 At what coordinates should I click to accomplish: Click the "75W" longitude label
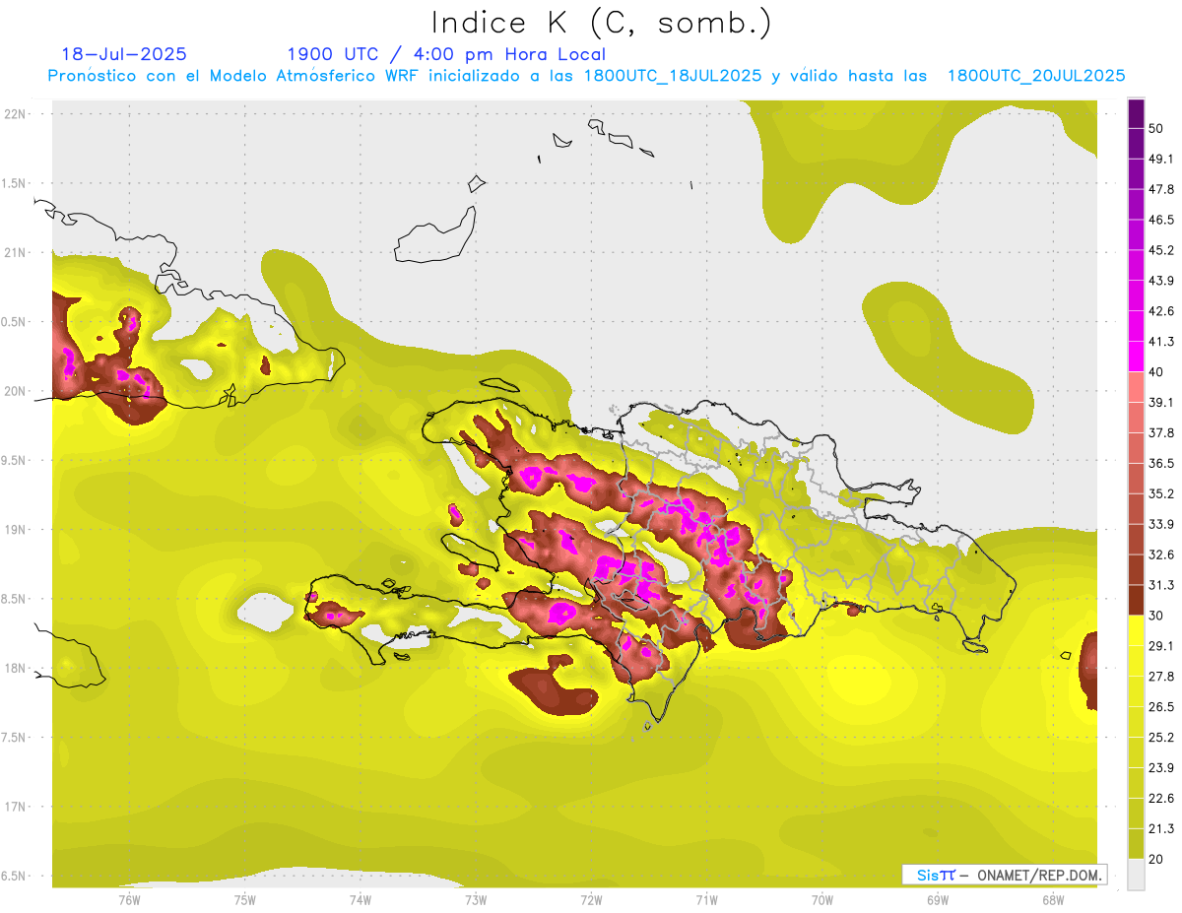[244, 899]
